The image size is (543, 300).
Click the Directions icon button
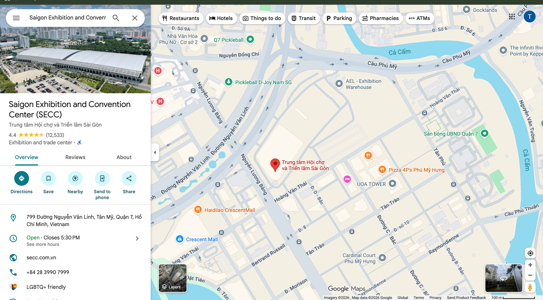(21, 178)
